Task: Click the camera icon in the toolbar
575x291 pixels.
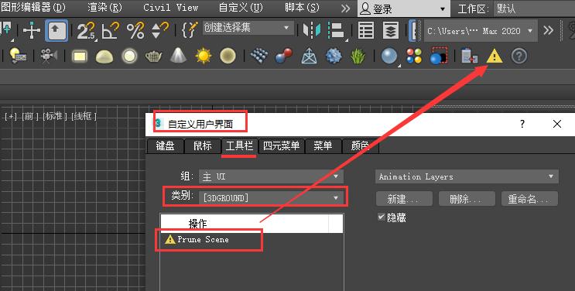Action: 49,56
